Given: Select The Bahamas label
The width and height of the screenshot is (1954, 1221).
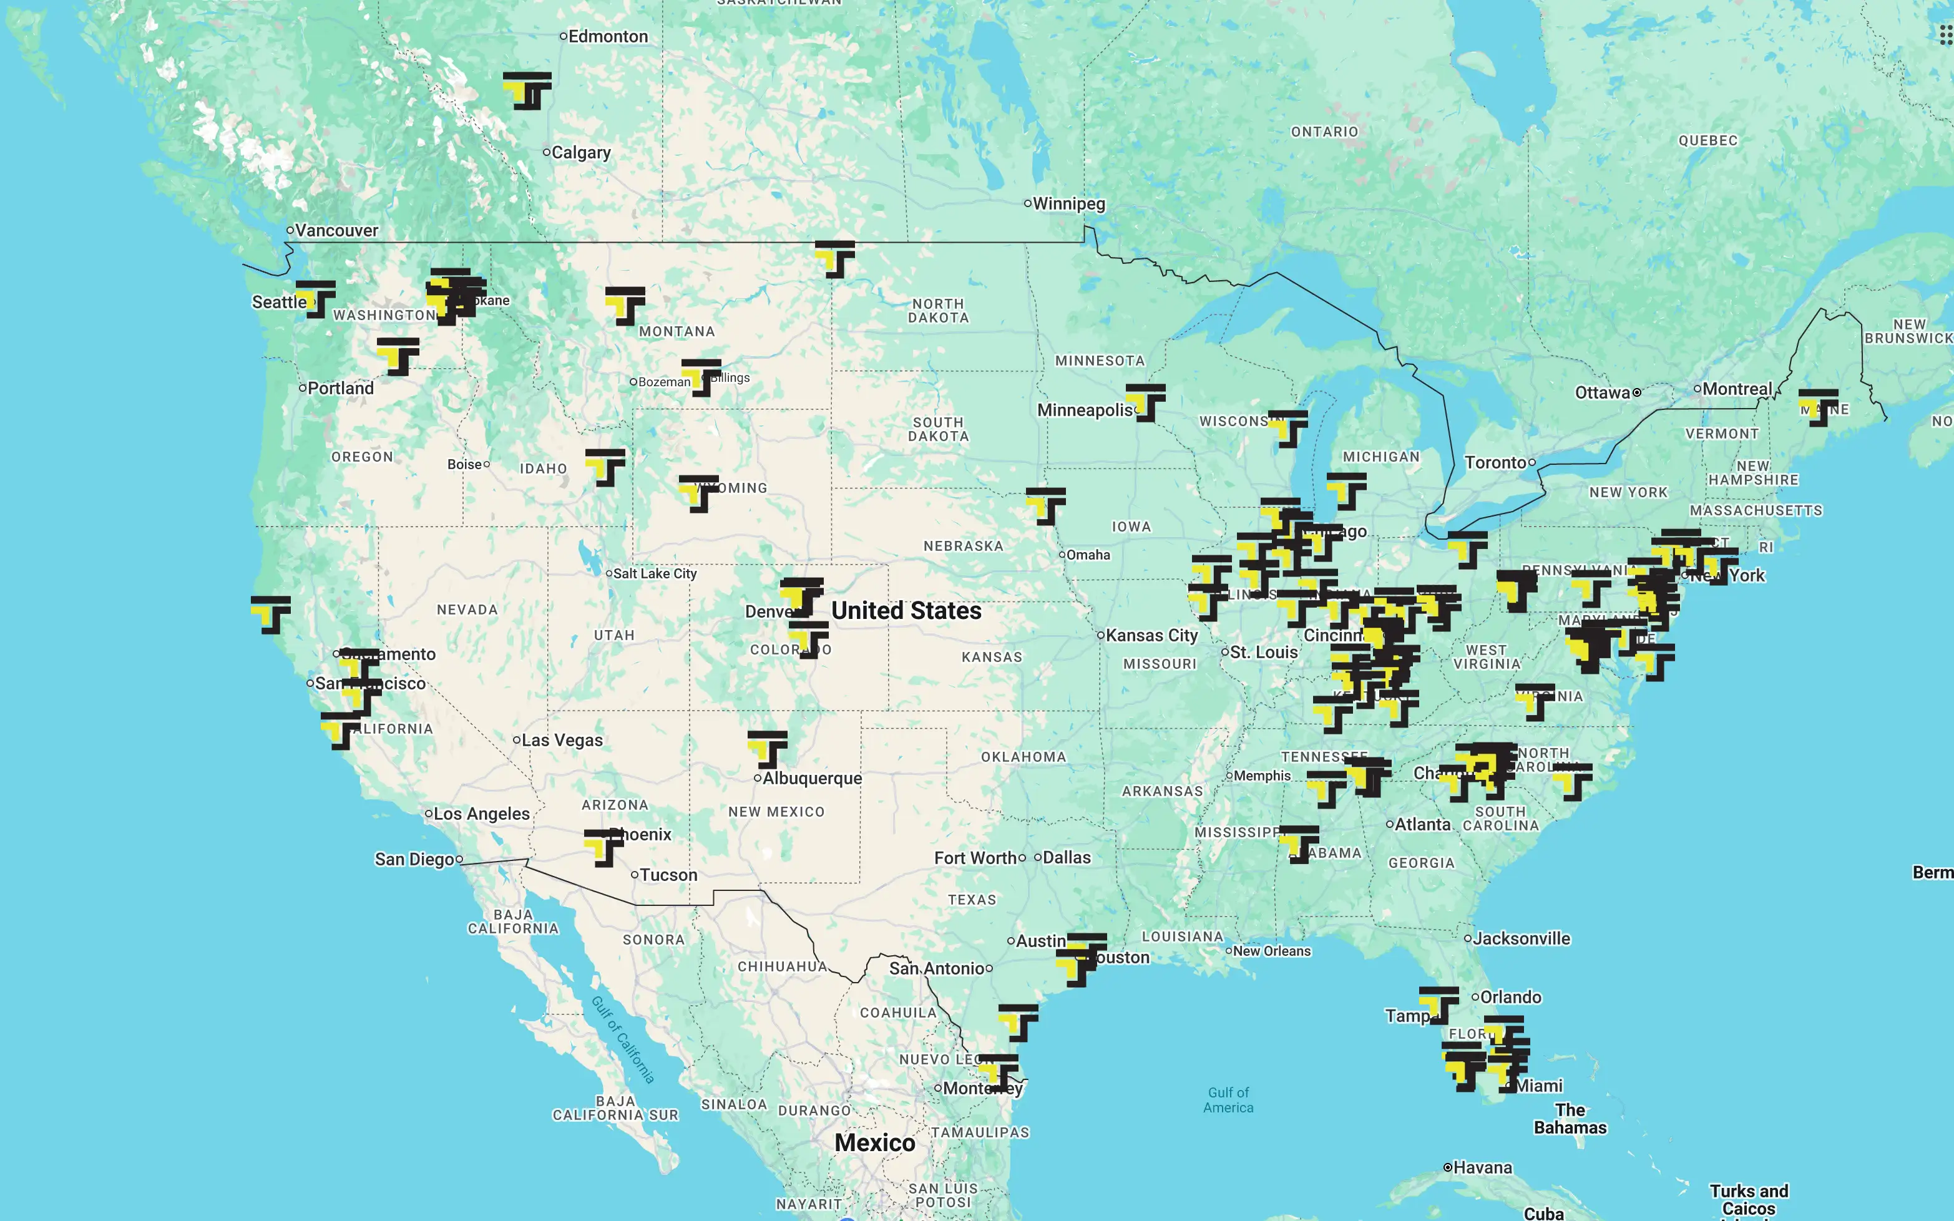Looking at the screenshot, I should pos(1570,1119).
